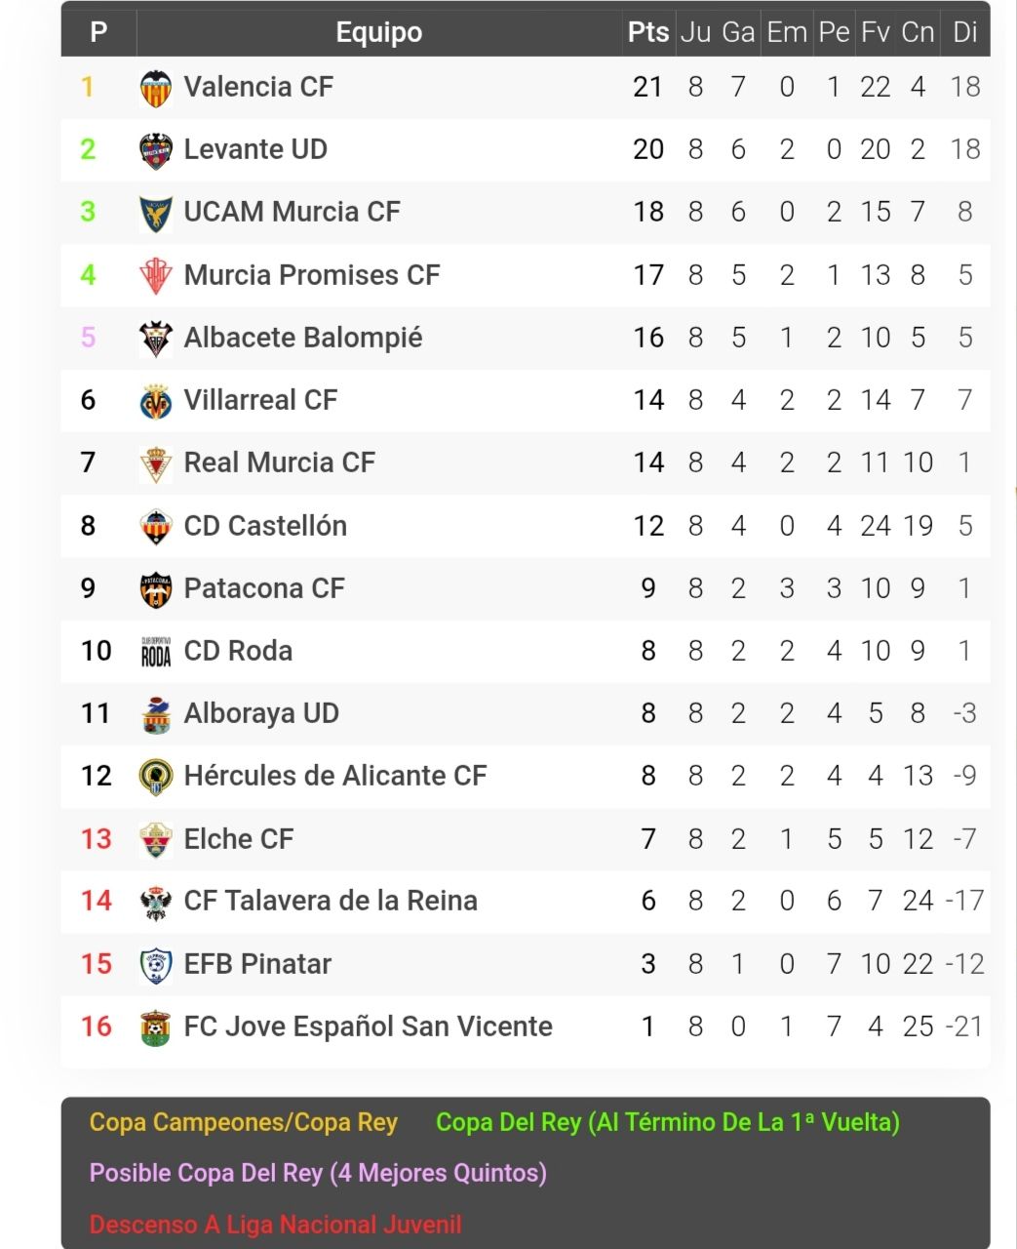
Task: Click the EFB Pinatar crest icon
Action: tap(156, 965)
